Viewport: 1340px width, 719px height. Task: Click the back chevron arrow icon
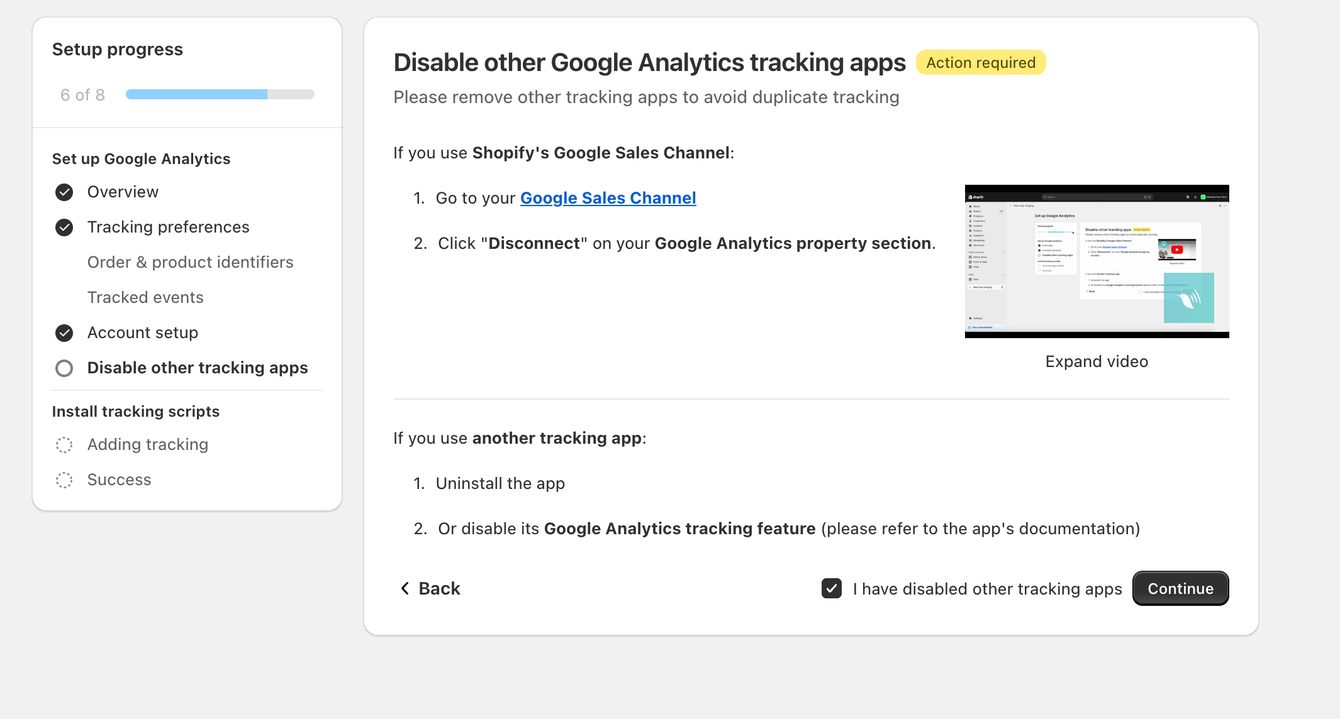click(x=405, y=588)
